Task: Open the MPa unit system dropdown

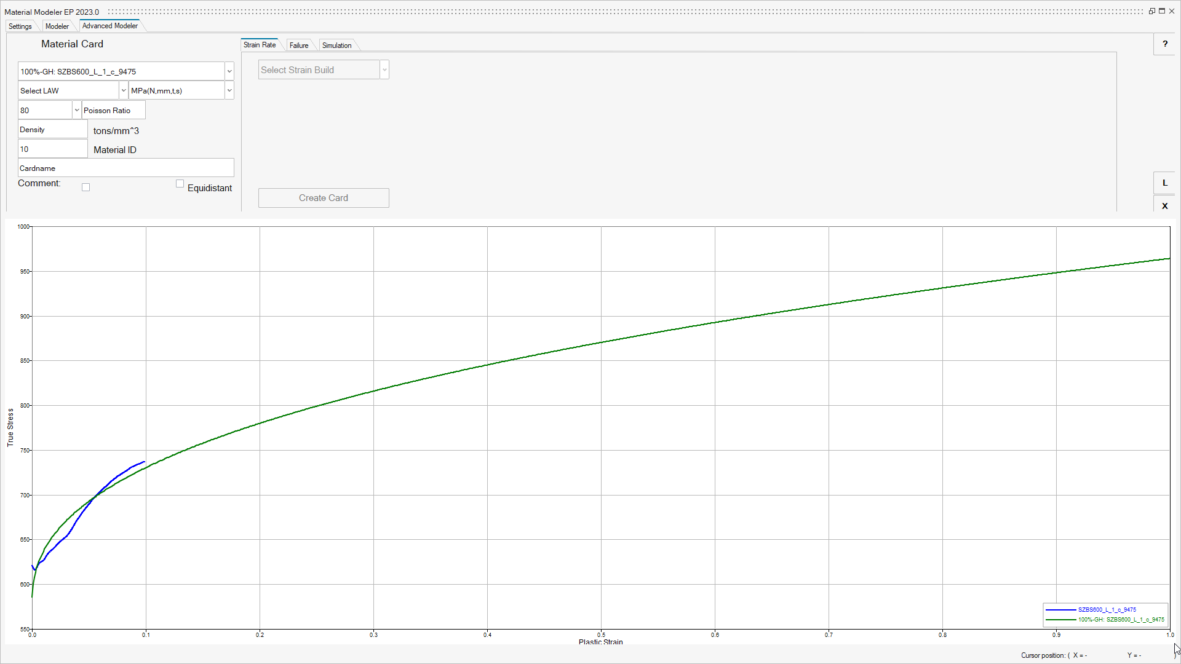Action: (x=229, y=90)
